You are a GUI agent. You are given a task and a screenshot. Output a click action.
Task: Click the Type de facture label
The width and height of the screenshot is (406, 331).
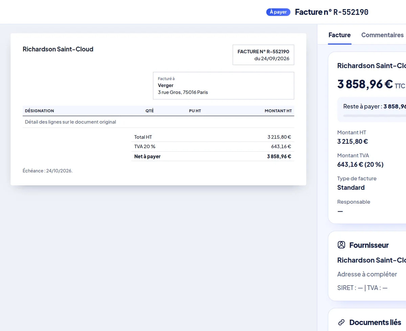[x=357, y=179]
